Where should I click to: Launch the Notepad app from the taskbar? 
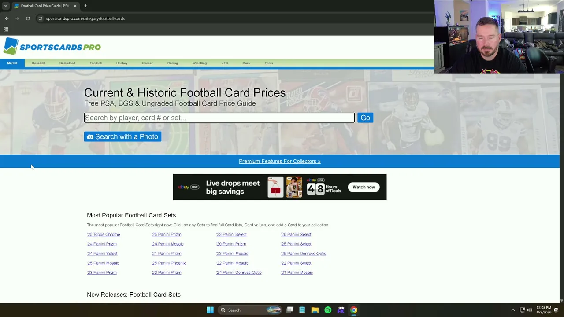click(302, 310)
